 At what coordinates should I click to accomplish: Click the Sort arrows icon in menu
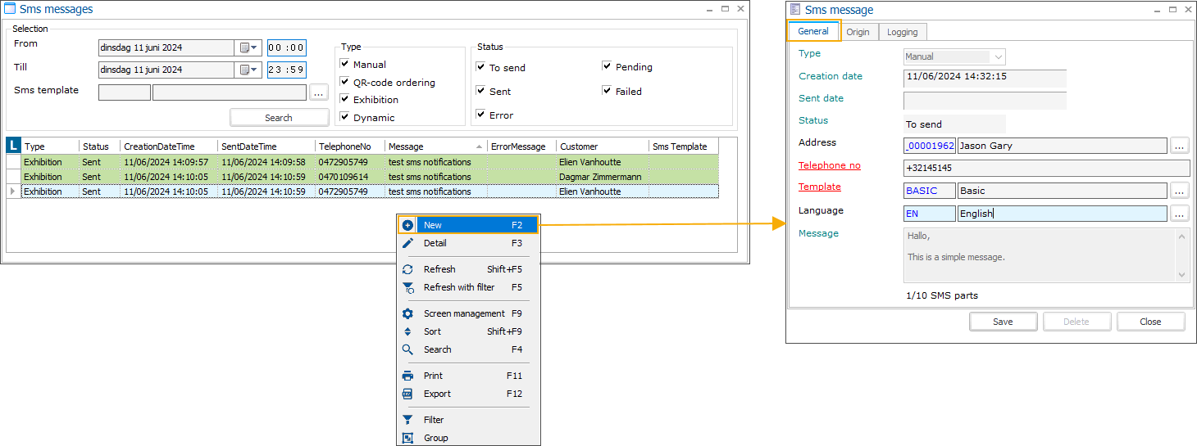[x=407, y=331]
